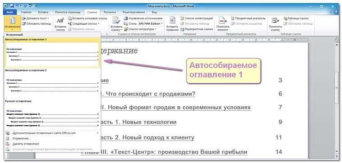Screen dimensions: 342x163
Task: Expand the Следующая сноска arrow menu
Action: pos(99,23)
